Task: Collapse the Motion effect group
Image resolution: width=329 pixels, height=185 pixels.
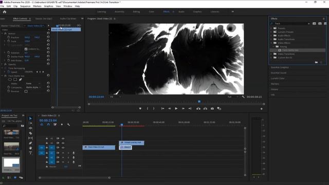Action: (2, 33)
